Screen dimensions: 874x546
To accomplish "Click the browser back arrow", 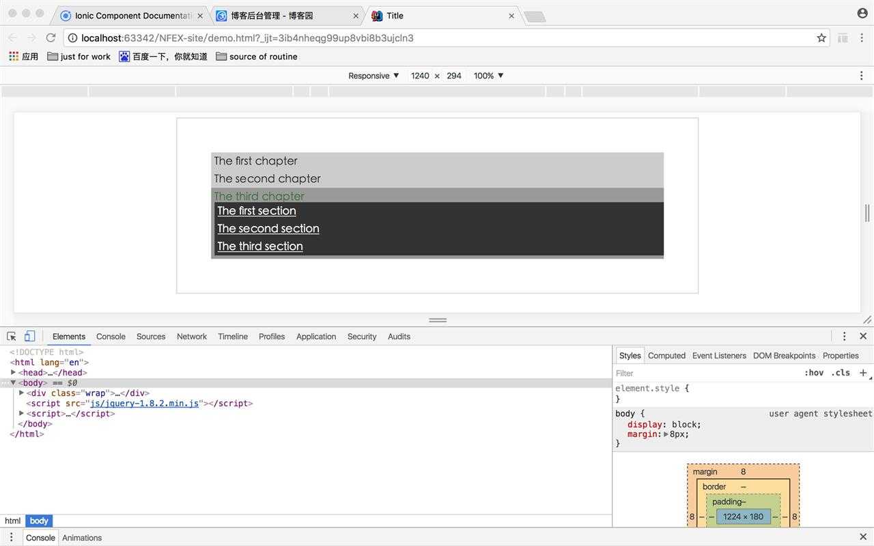I will click(x=12, y=38).
